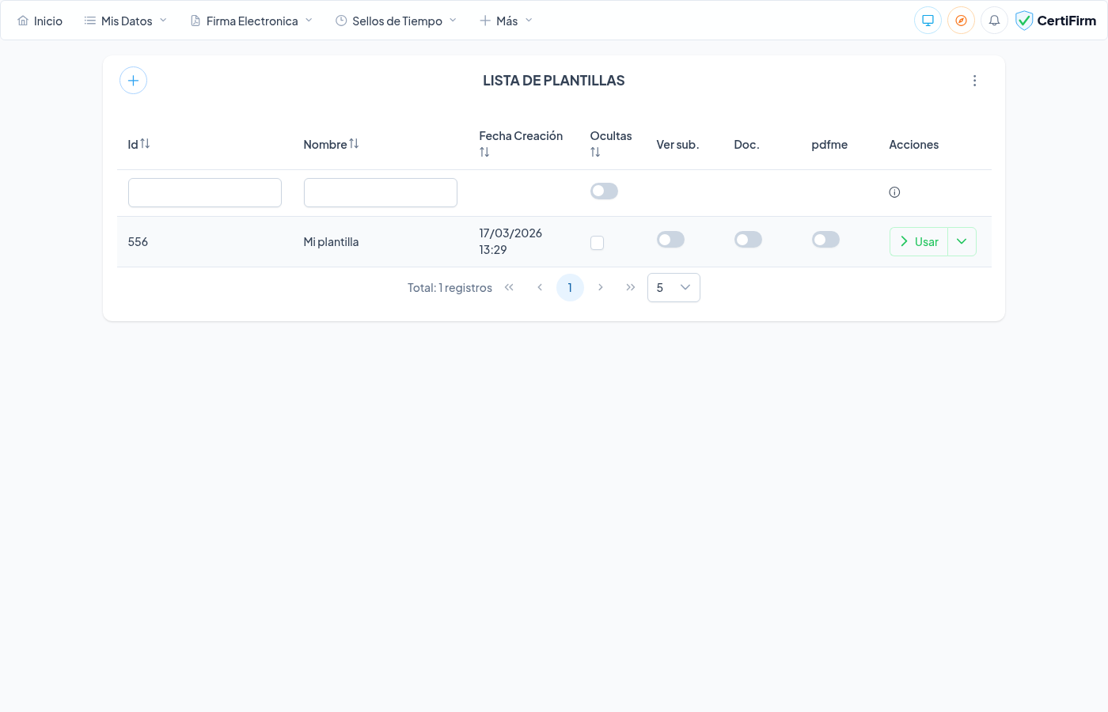Viewport: 1108px width, 712px height.
Task: Expand the dropdown arrow next to Usar
Action: pyautogui.click(x=962, y=242)
